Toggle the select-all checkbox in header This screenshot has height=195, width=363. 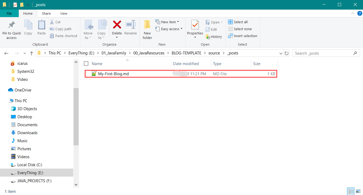point(86,64)
